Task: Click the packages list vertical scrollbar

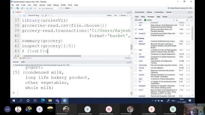Action: click(192, 34)
